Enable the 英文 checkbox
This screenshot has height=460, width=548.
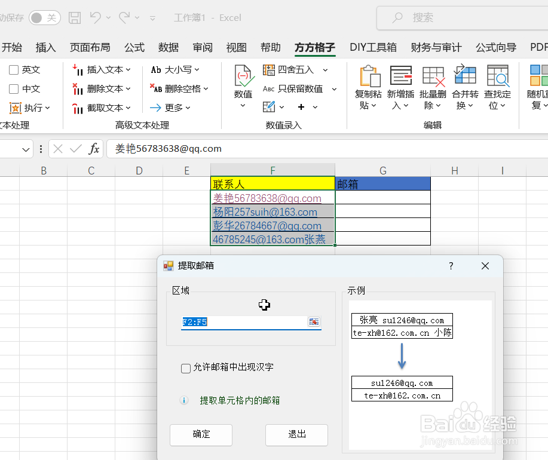pos(14,70)
